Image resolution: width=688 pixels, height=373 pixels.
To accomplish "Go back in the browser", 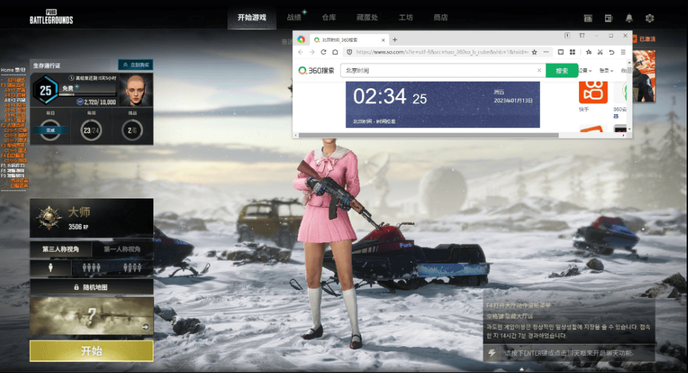I will (x=301, y=52).
